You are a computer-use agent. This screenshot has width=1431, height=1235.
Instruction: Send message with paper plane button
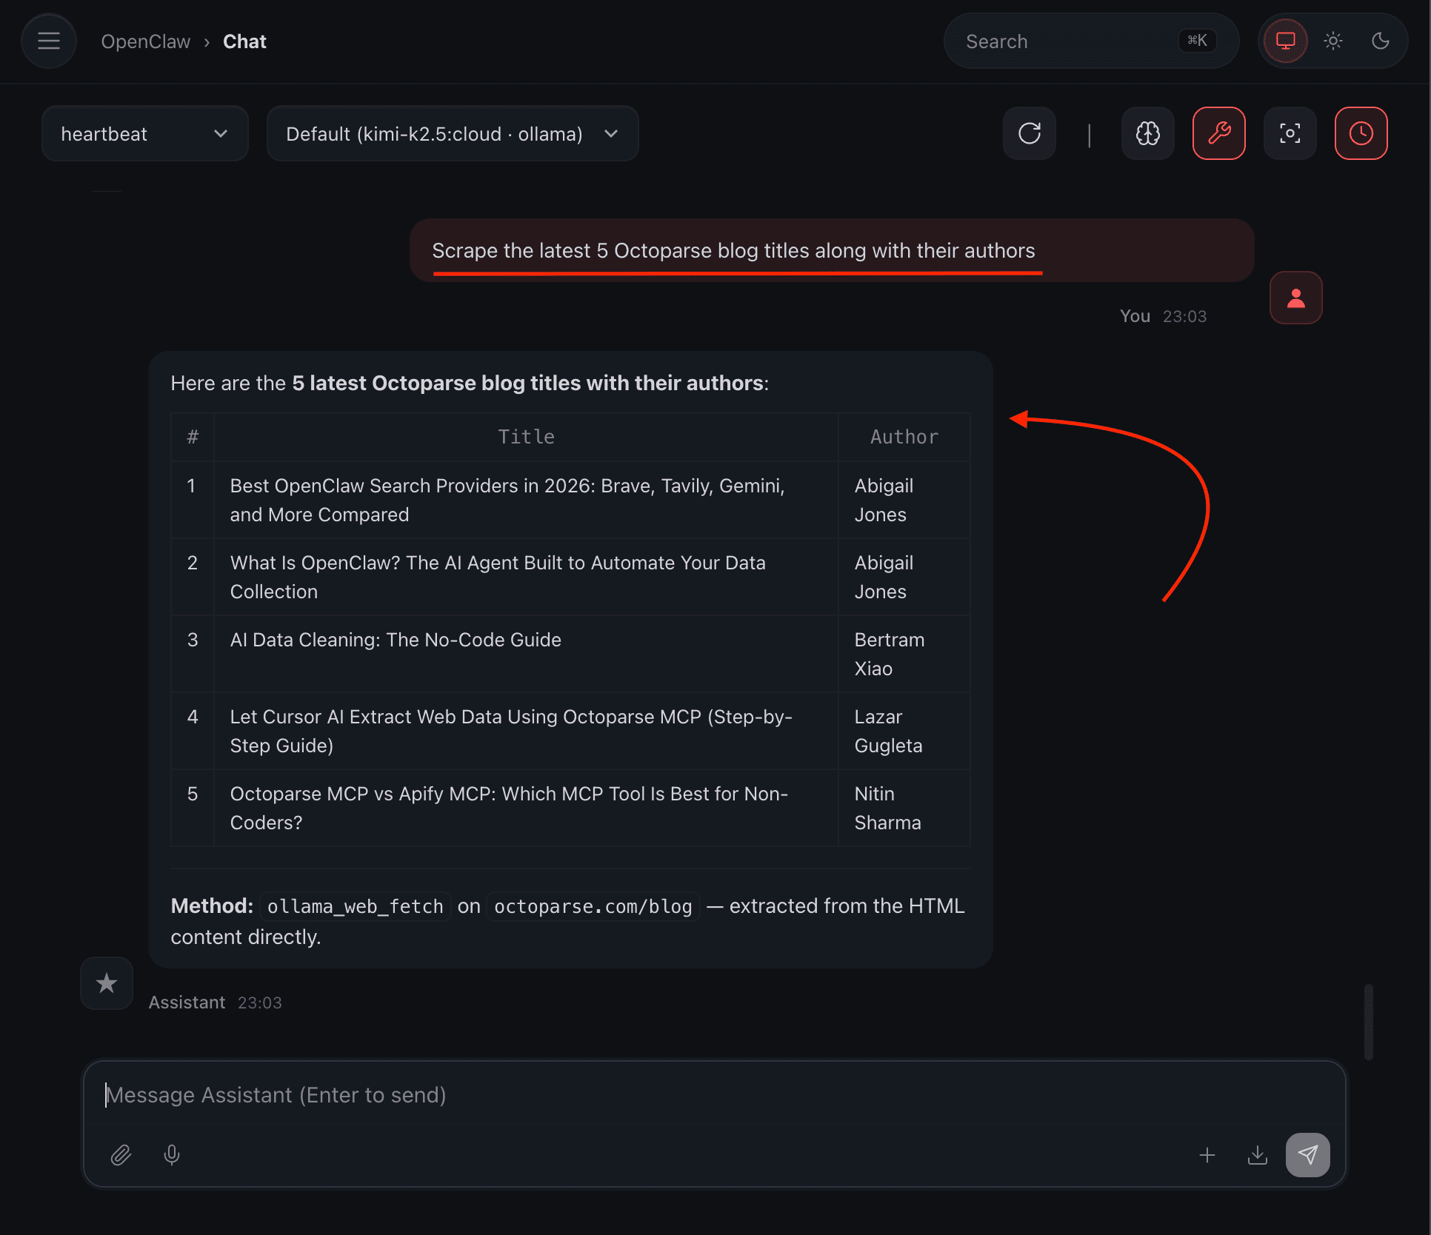pyautogui.click(x=1308, y=1155)
